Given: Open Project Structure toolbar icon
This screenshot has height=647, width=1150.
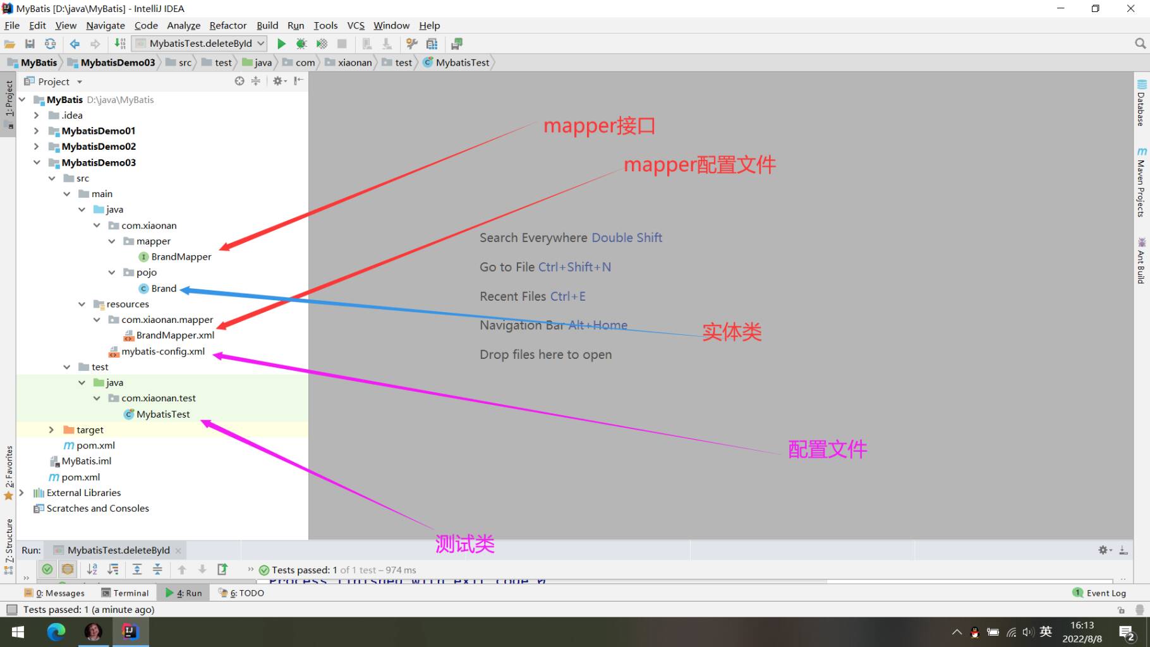Looking at the screenshot, I should [x=432, y=44].
